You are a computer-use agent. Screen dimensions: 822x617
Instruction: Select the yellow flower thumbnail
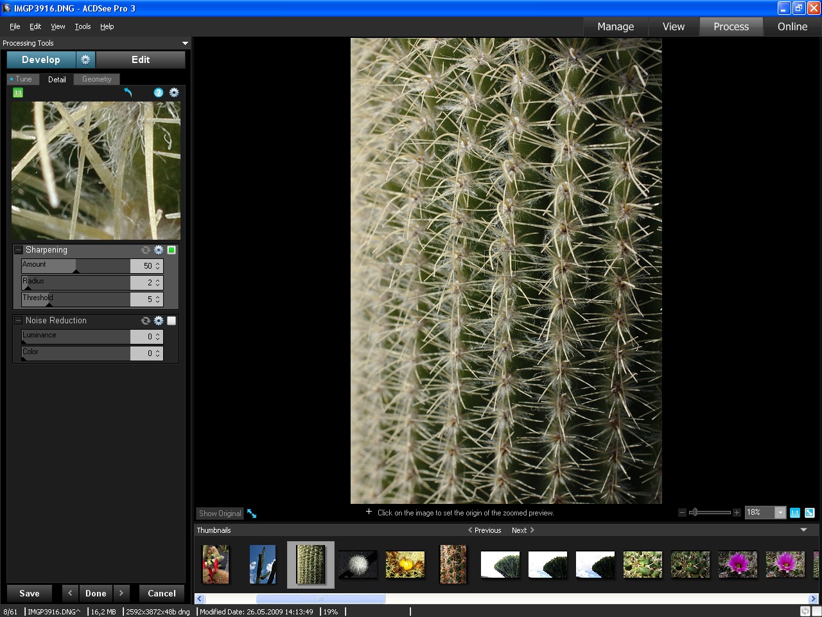[x=405, y=564]
